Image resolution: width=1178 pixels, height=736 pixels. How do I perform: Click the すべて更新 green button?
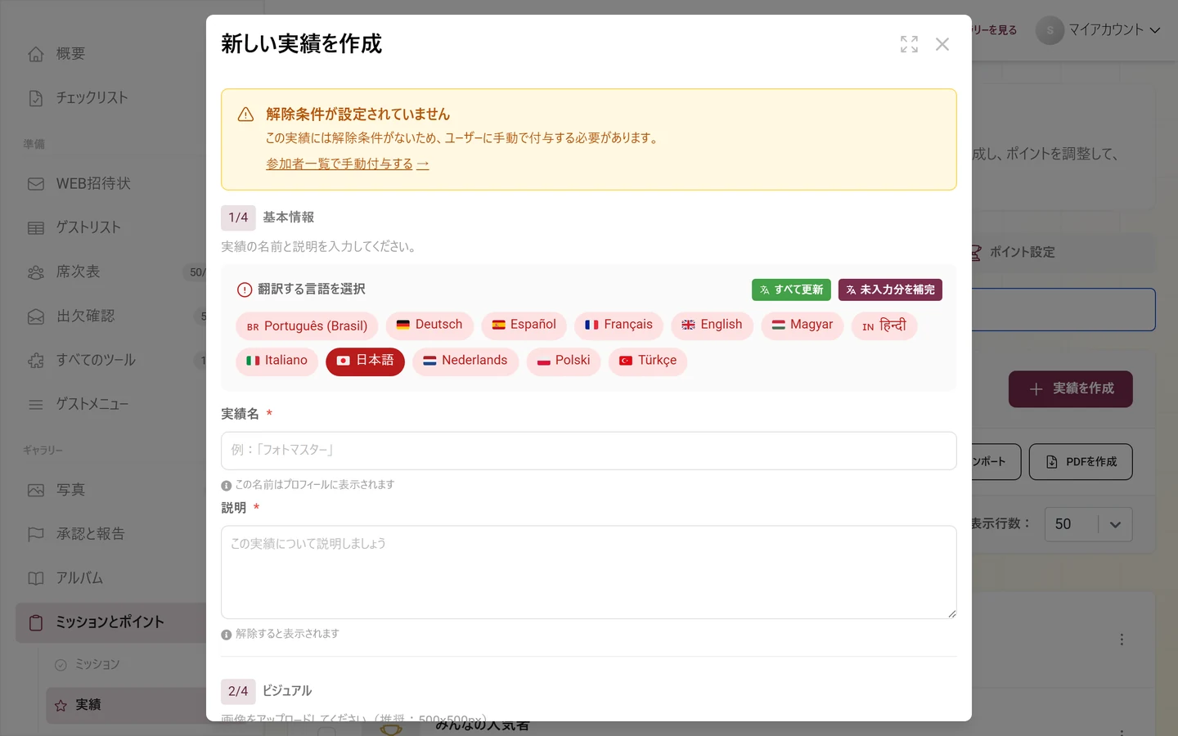point(791,289)
